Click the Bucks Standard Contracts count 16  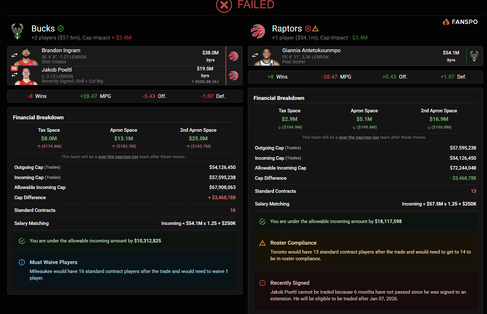pyautogui.click(x=233, y=210)
